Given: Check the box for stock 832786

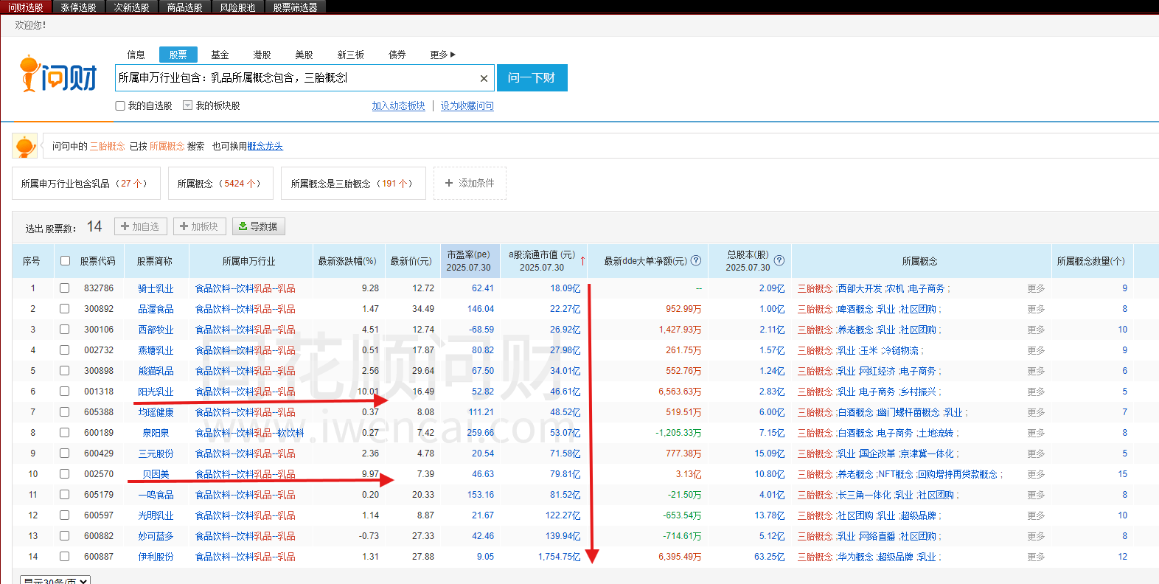Looking at the screenshot, I should (65, 288).
